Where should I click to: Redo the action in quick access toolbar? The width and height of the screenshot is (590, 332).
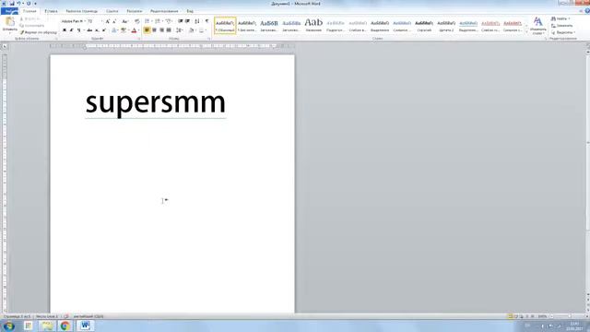(x=29, y=4)
